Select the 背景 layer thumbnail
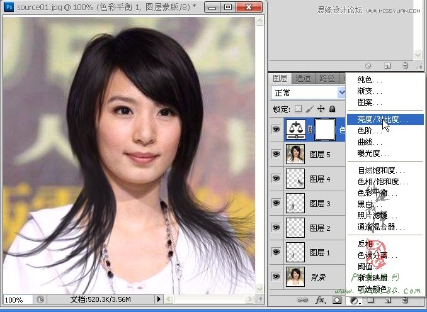This screenshot has width=427, height=312. (x=295, y=277)
